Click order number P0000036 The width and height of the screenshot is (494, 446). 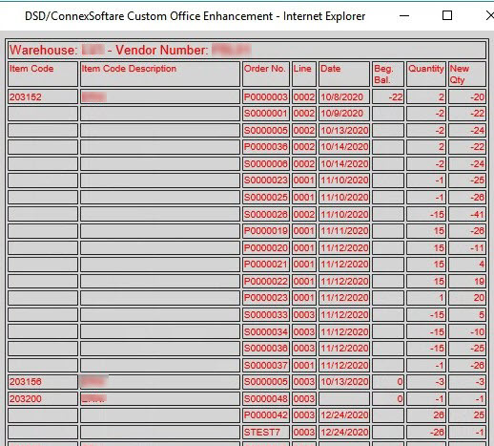(x=266, y=147)
